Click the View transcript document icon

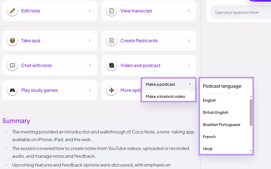(111, 11)
